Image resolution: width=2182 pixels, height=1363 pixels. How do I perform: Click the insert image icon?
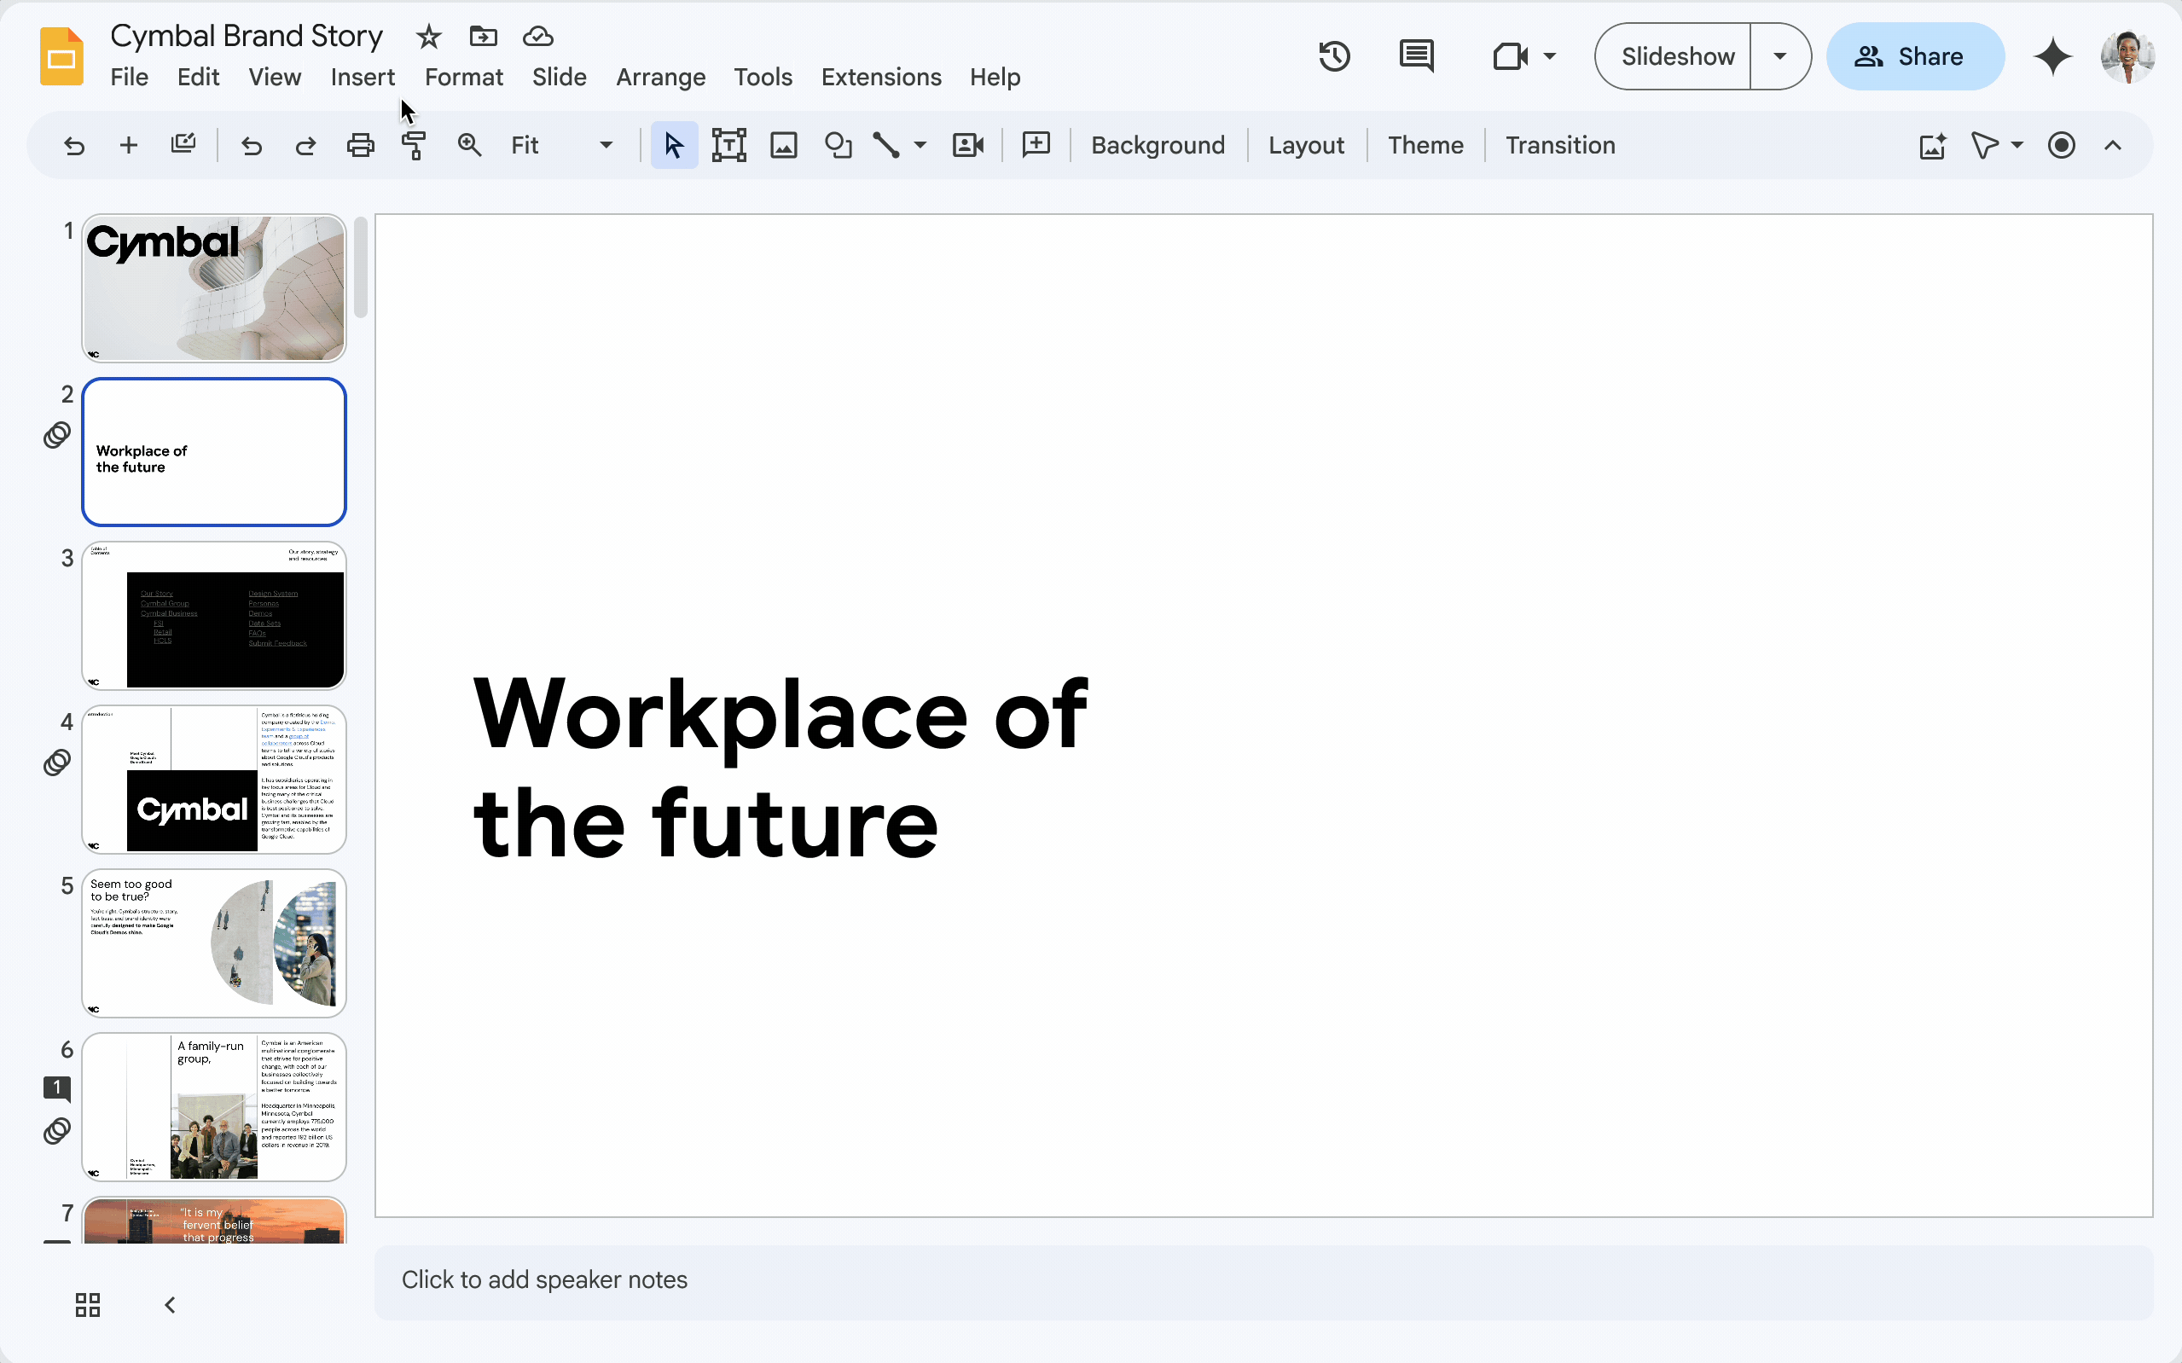(783, 145)
